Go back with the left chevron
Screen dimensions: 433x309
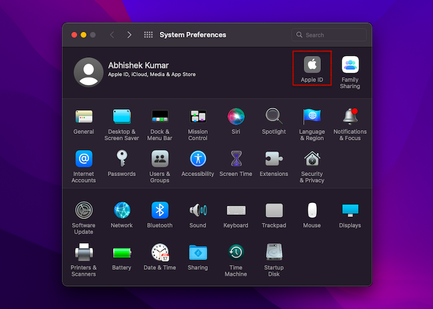[x=112, y=35]
